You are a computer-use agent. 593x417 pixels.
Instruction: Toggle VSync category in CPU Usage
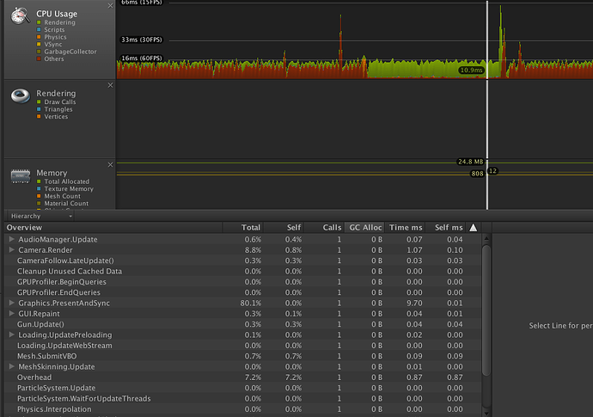39,44
